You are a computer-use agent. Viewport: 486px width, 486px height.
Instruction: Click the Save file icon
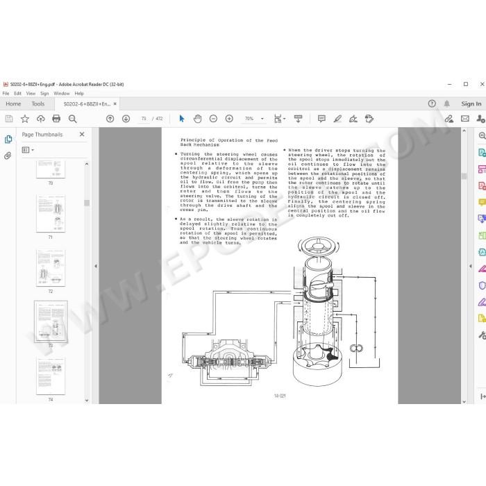(x=9, y=119)
